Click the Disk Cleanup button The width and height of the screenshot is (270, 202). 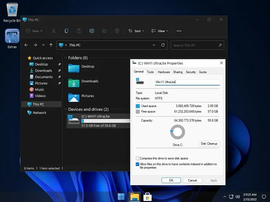pyautogui.click(x=209, y=144)
